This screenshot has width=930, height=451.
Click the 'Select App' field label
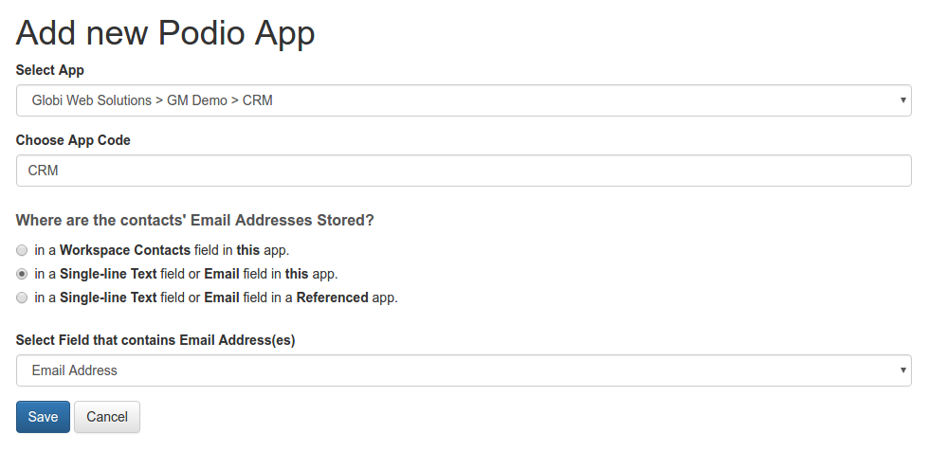coord(50,70)
